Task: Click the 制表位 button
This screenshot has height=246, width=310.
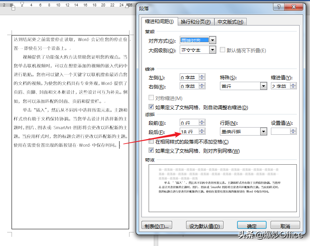Action: [x=157, y=225]
